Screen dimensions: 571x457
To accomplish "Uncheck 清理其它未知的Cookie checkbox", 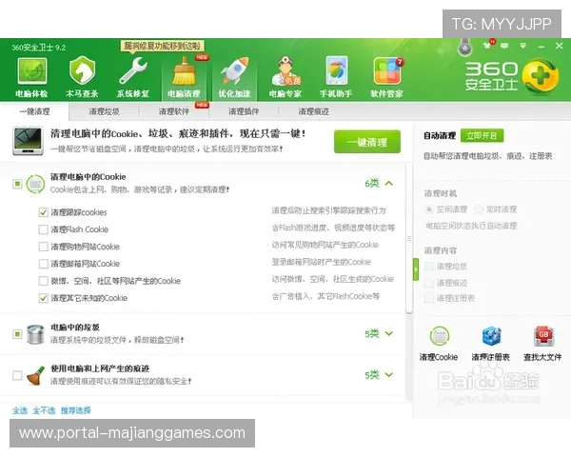I will click(44, 298).
